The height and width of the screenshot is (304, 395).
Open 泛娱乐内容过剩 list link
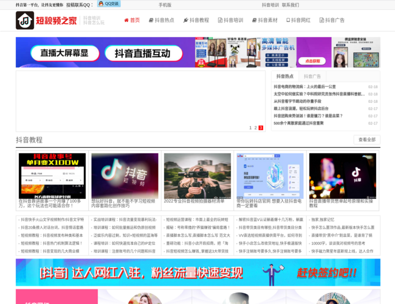point(125,235)
